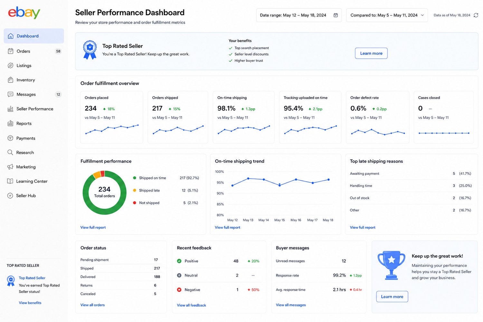Click the Orders placed metric card
Screen dimensions: 483x322
coord(111,117)
